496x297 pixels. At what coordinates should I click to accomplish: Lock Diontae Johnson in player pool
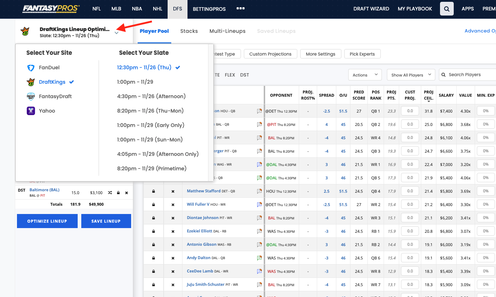pos(154,218)
